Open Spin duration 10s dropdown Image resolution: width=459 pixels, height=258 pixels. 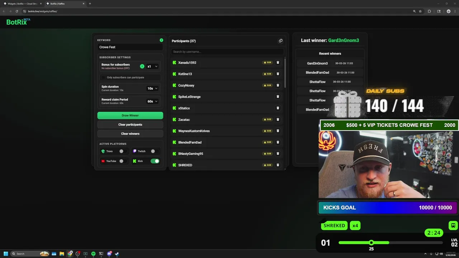click(x=152, y=88)
